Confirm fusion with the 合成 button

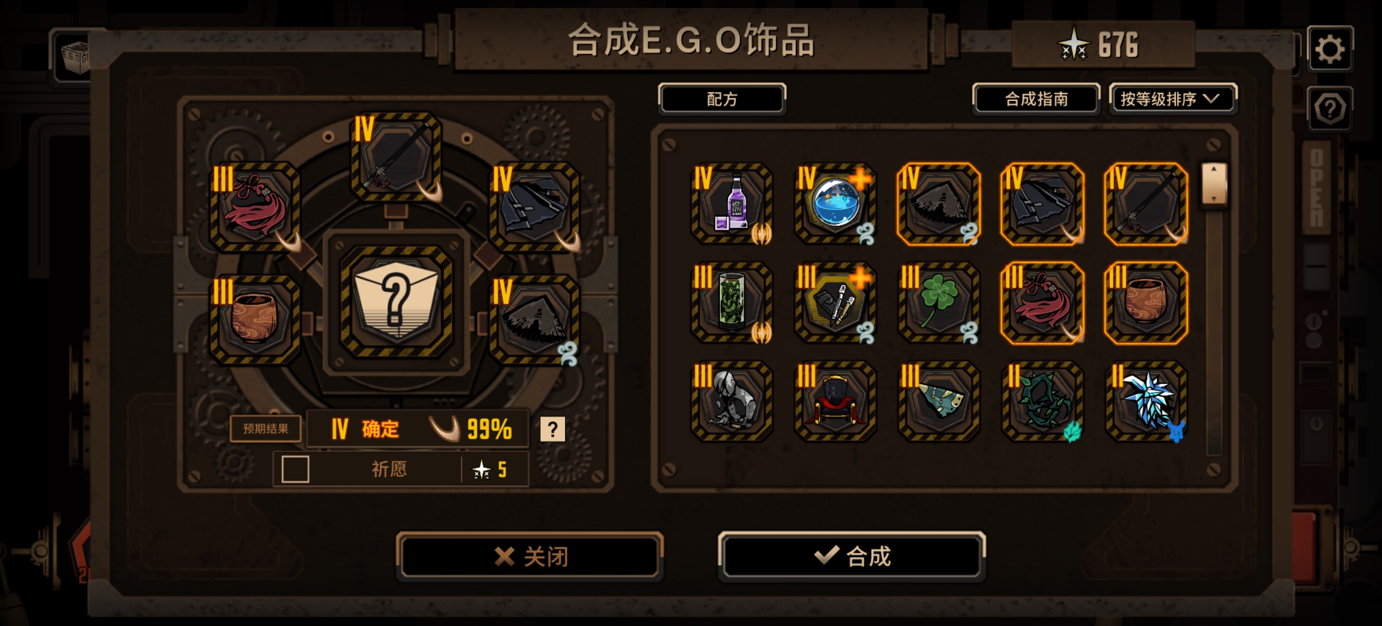point(852,556)
